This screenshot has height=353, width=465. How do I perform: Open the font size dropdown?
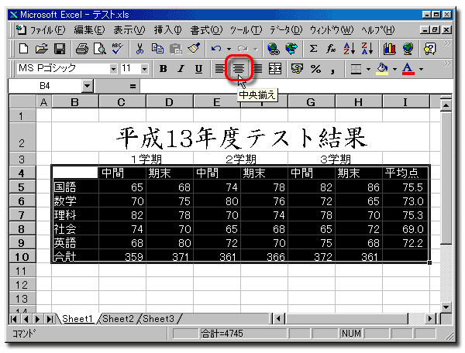[144, 69]
